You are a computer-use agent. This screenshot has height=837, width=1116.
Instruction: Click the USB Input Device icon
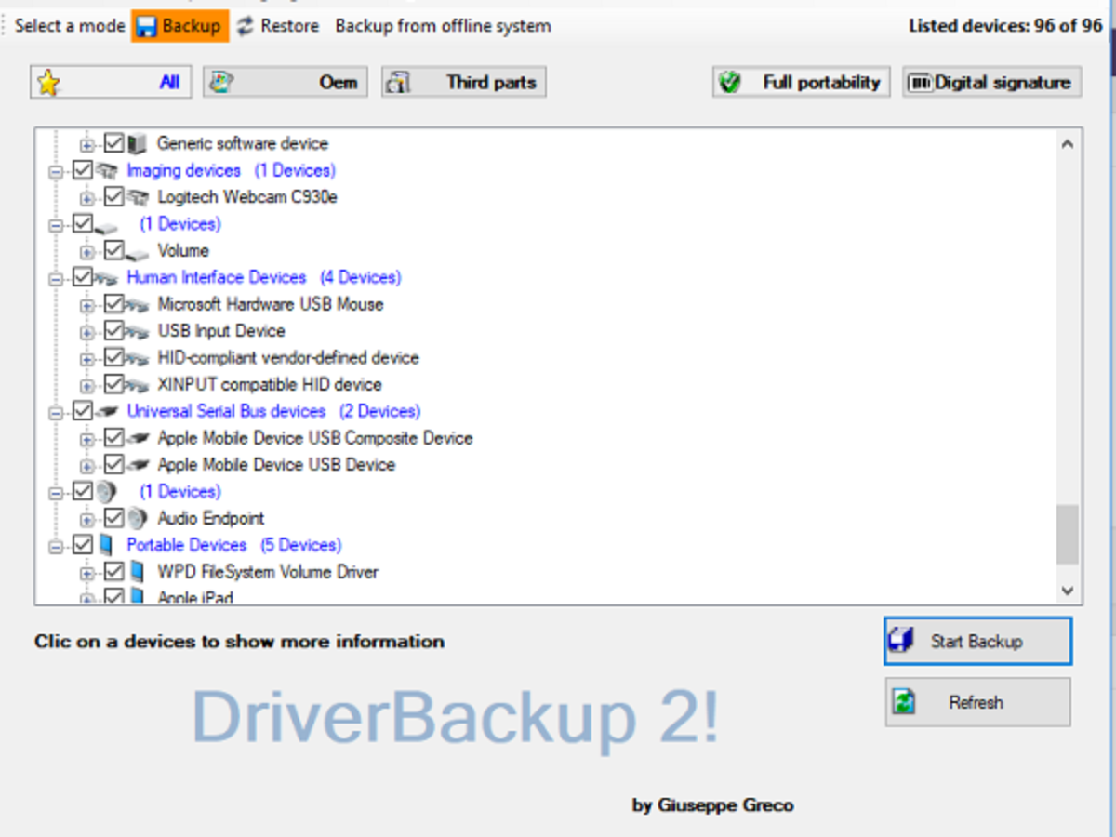click(x=138, y=332)
